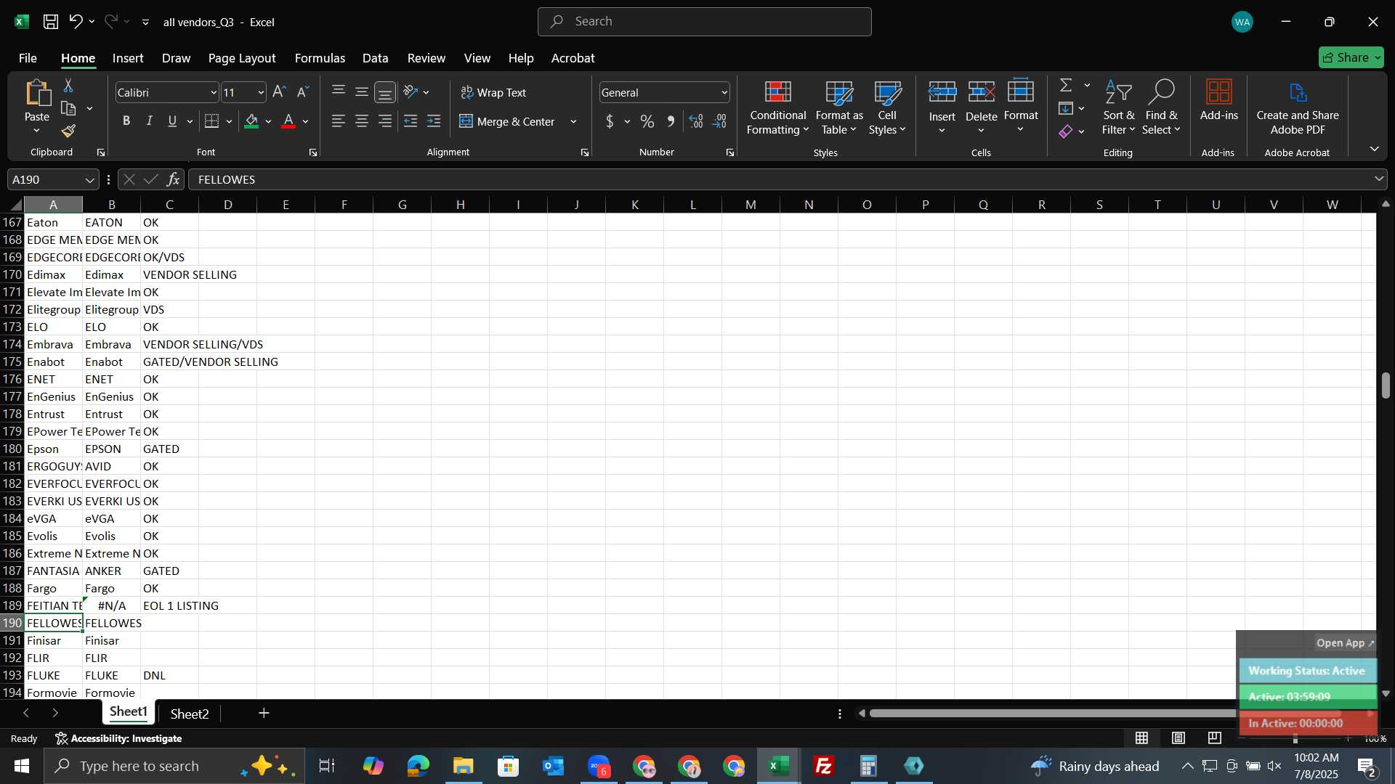Open Outlook from the taskbar
Screen dimensions: 1395x784
pyautogui.click(x=553, y=766)
